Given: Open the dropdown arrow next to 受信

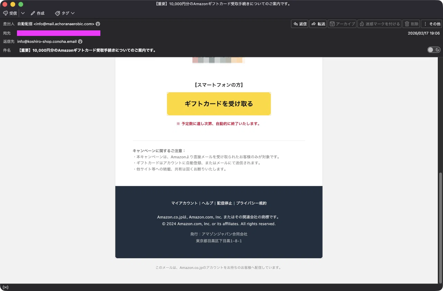Looking at the screenshot, I should click(x=23, y=13).
